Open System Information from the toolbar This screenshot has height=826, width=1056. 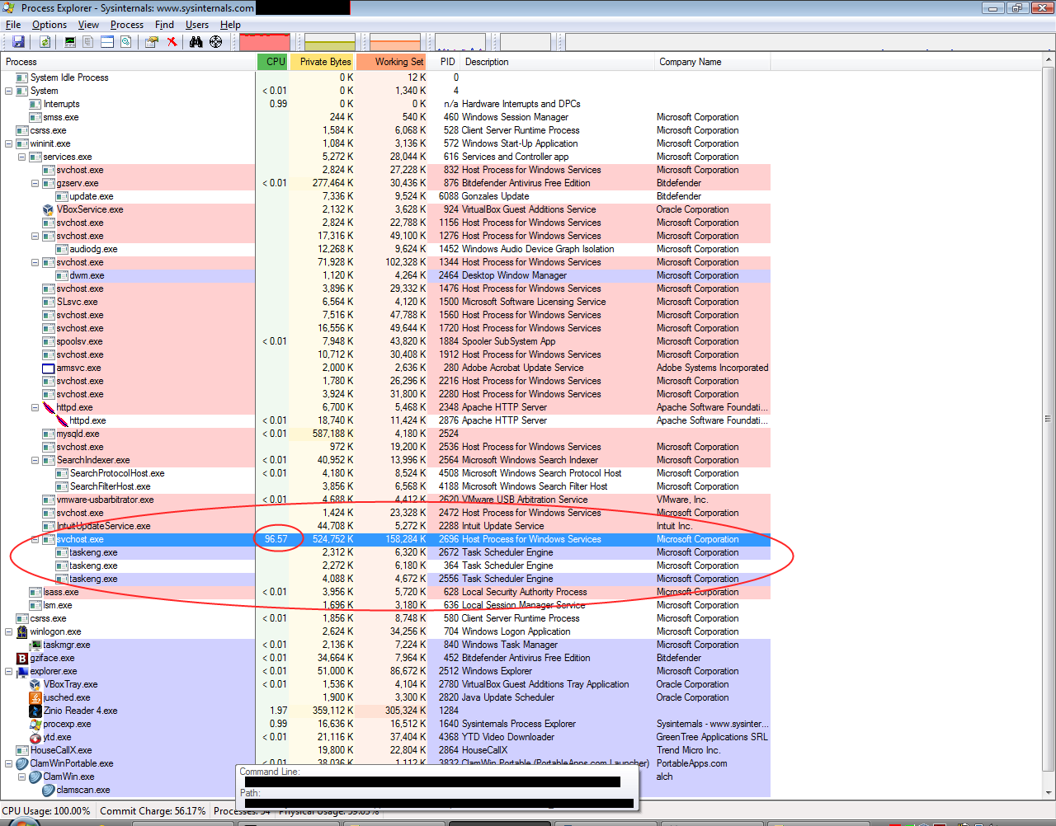click(x=70, y=41)
